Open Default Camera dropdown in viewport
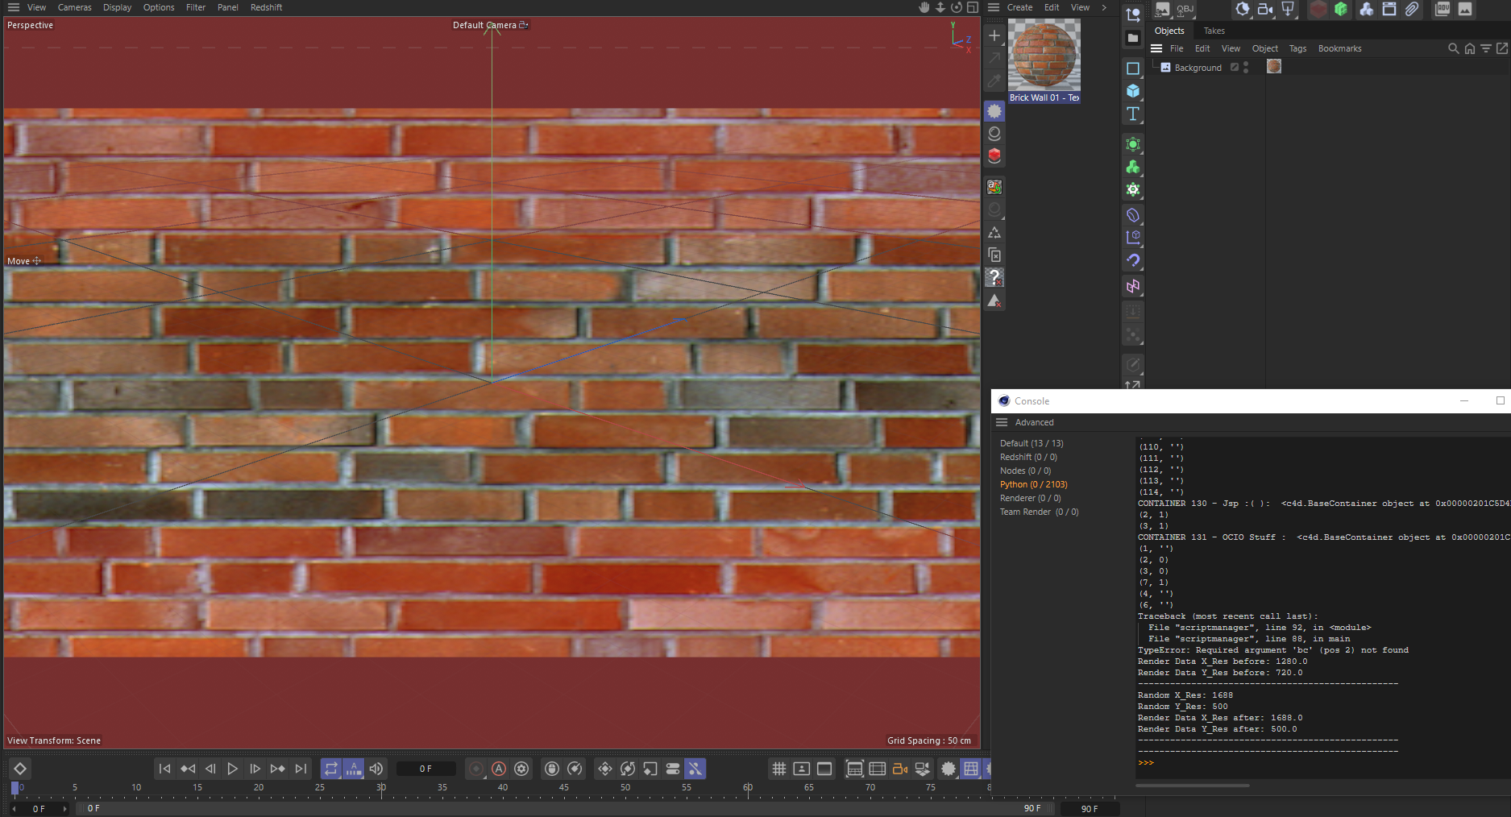This screenshot has height=817, width=1511. (x=490, y=25)
